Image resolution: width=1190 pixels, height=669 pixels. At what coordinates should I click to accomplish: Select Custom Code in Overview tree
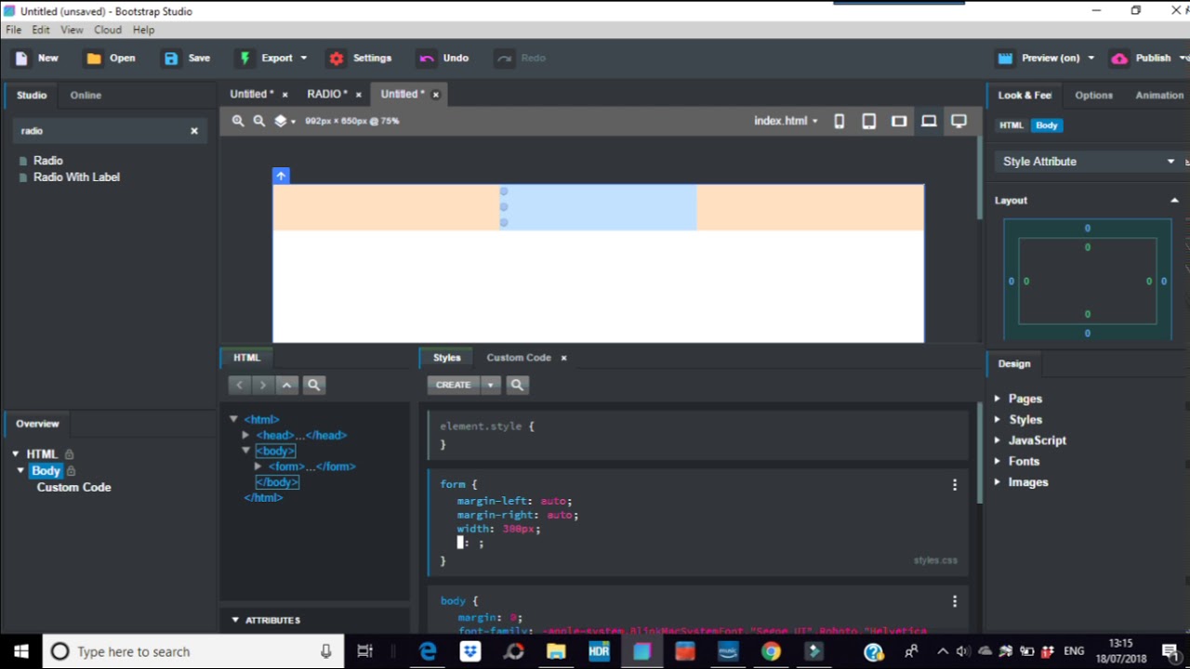[73, 487]
